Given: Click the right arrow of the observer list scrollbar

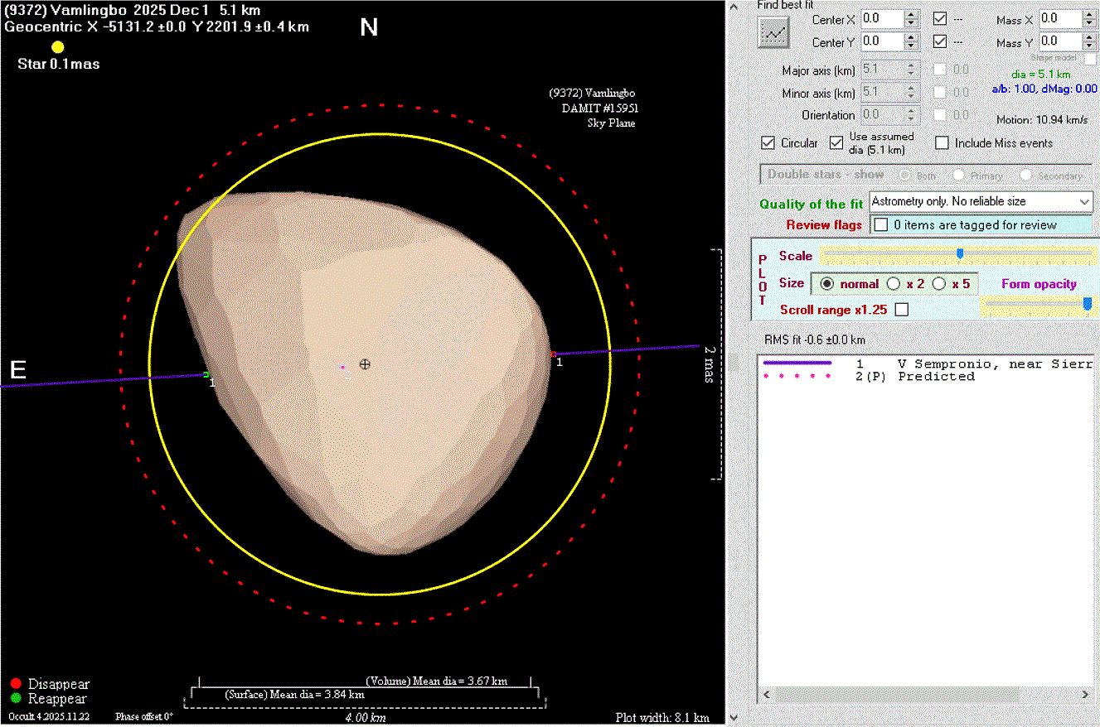Looking at the screenshot, I should coord(1085,694).
